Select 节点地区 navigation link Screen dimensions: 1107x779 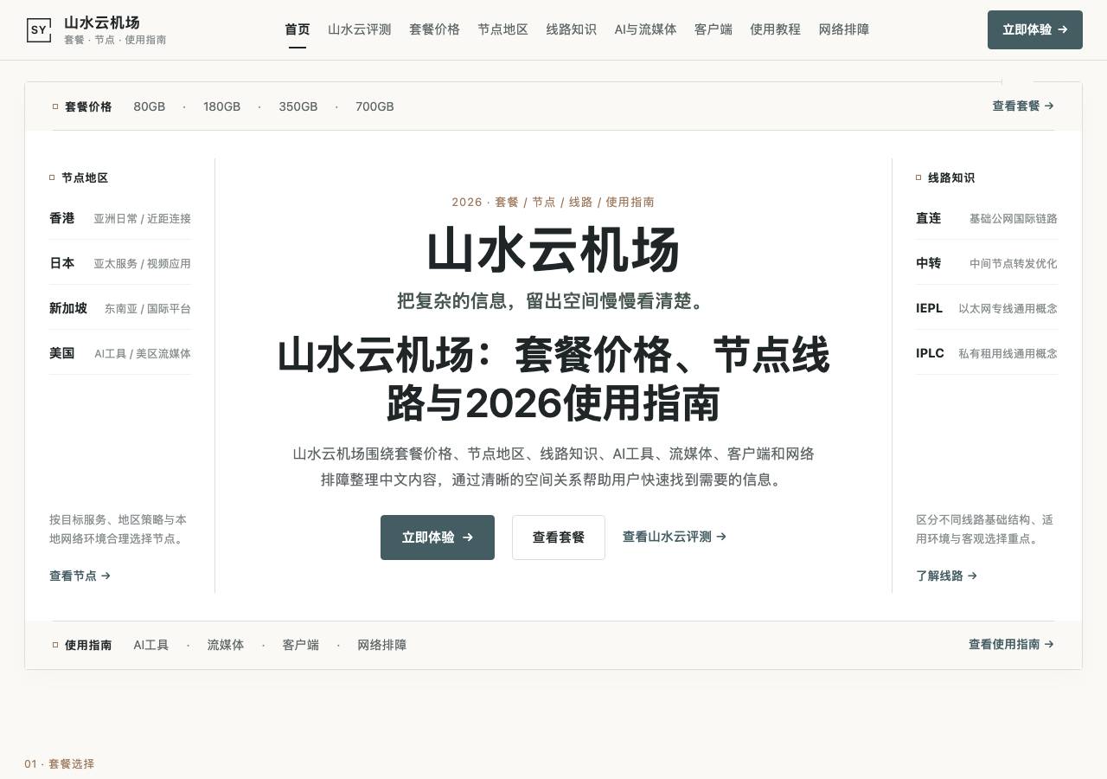pyautogui.click(x=503, y=29)
